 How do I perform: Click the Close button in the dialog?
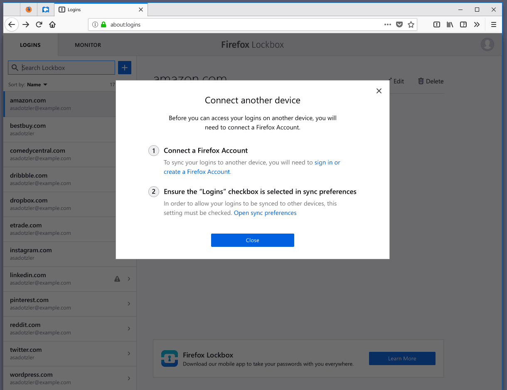pos(252,240)
